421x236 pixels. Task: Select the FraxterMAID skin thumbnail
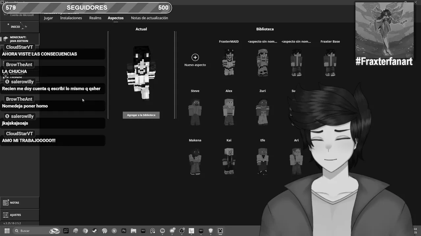[229, 62]
